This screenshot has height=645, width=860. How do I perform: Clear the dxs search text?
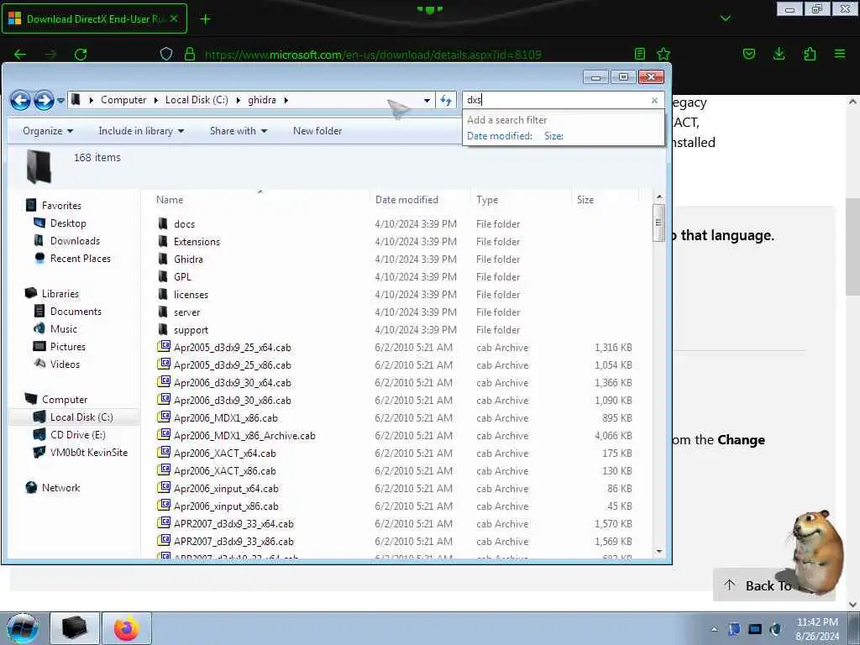pos(653,101)
